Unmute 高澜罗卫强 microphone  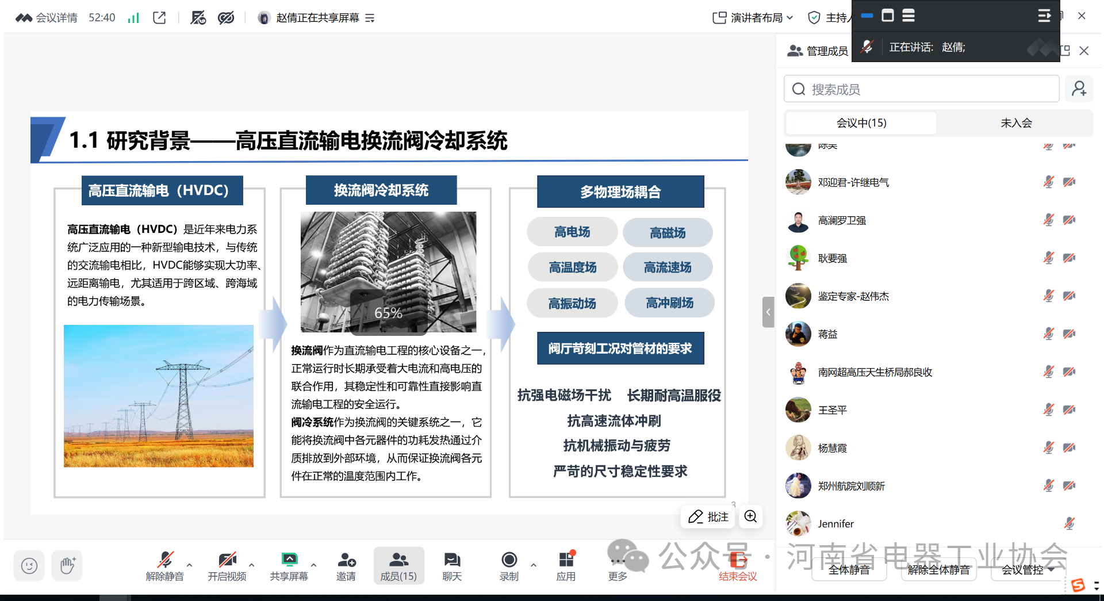[x=1049, y=220]
